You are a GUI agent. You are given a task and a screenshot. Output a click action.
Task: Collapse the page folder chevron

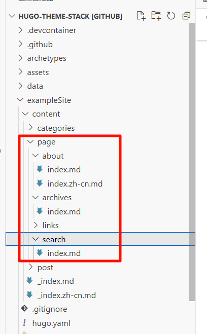point(30,141)
